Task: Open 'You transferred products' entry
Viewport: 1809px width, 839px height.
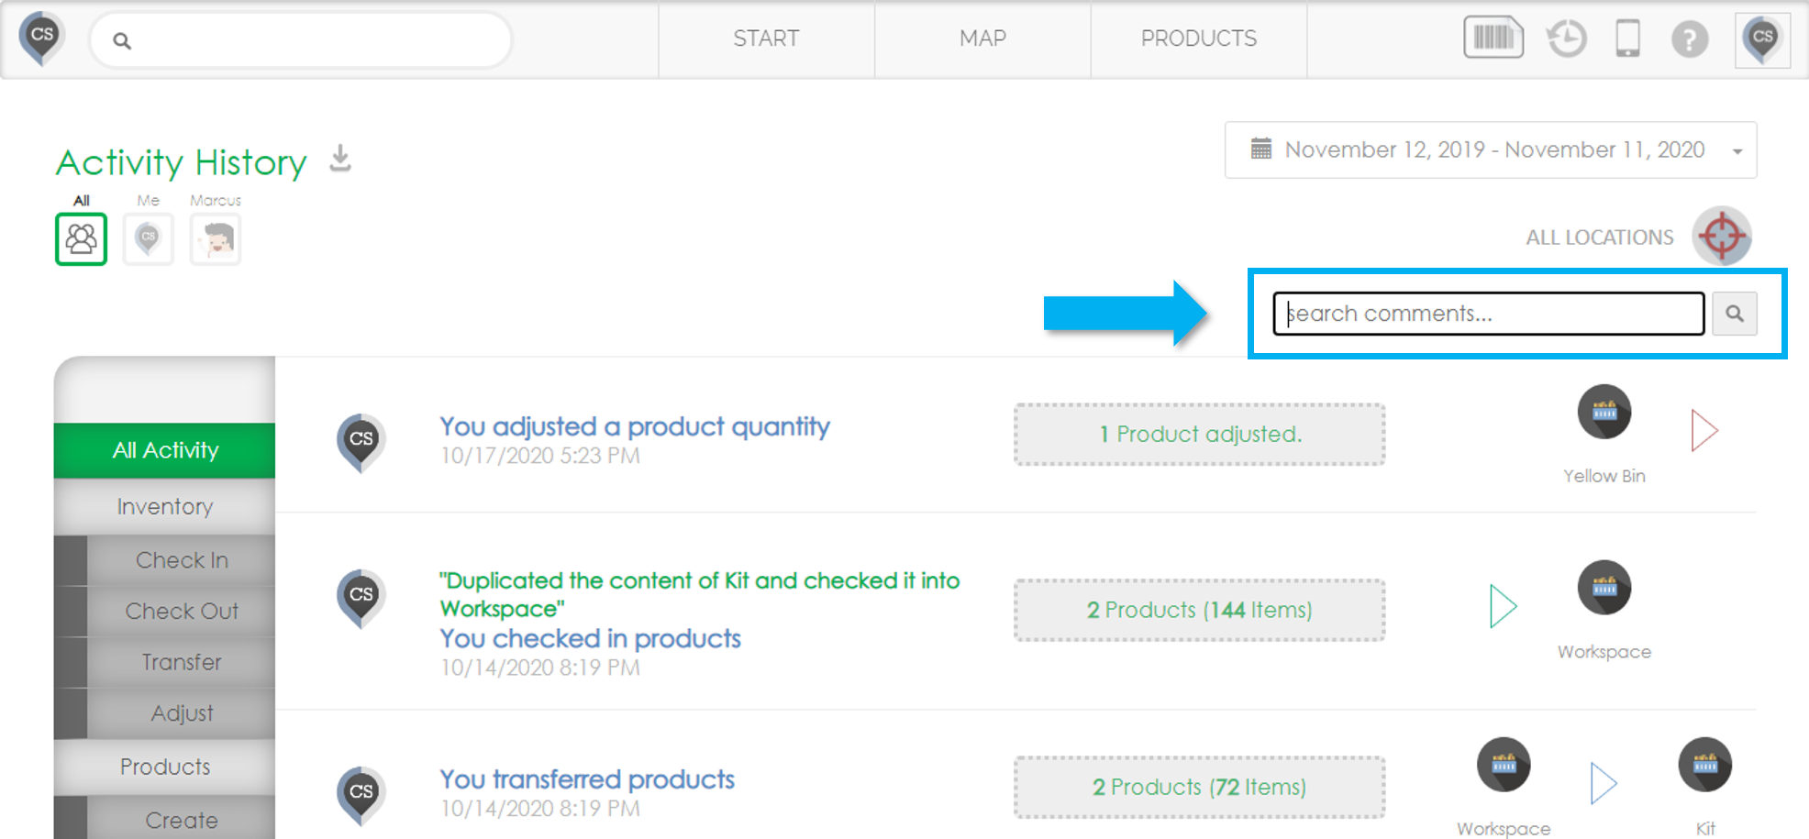Action: (587, 779)
